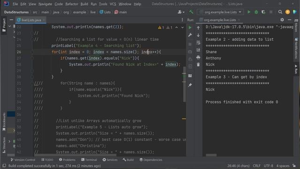Click the Run console horizontal scrollbar
The height and width of the screenshot is (169, 300).
pos(211,155)
